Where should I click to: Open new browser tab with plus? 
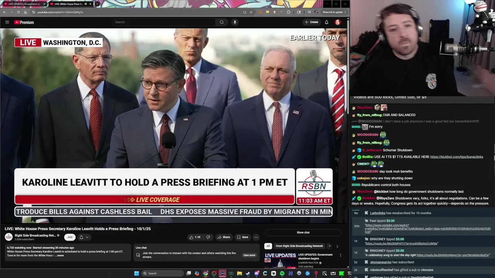[x=97, y=4]
